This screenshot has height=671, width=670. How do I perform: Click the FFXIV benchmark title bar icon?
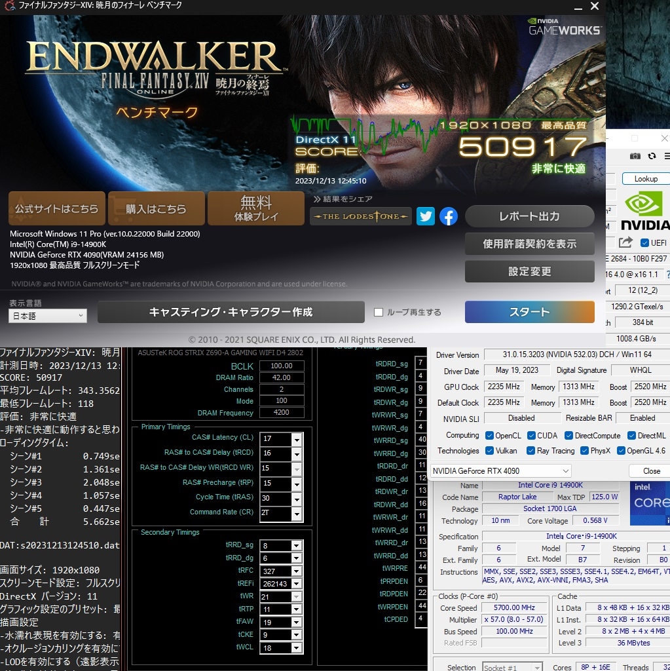pos(9,5)
